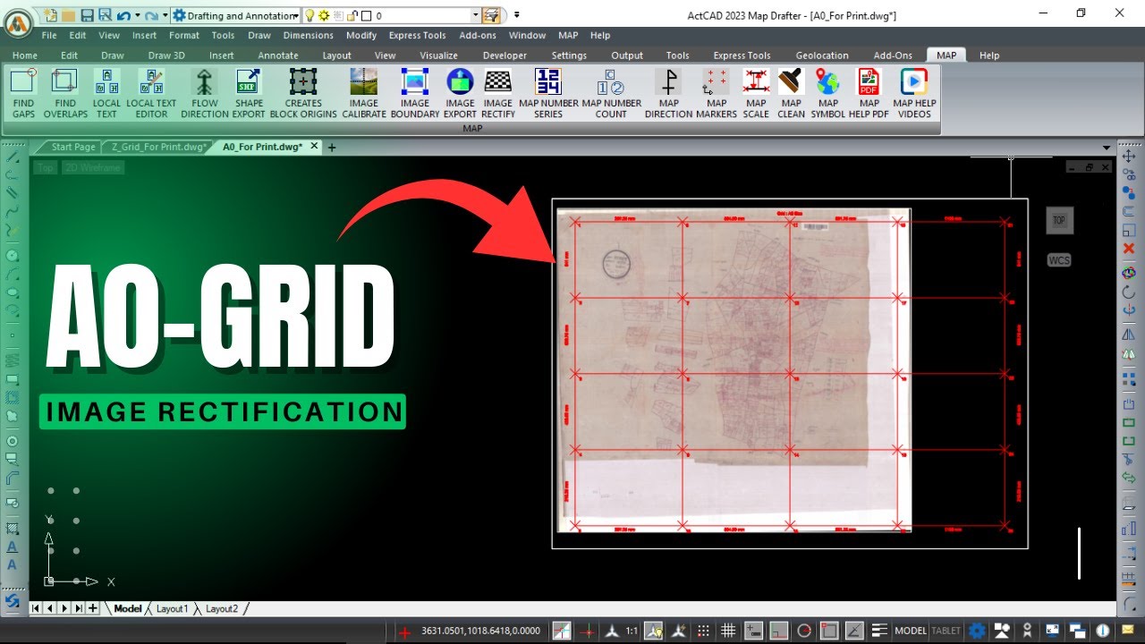Open the Express Tools menu in menu bar
This screenshot has height=644, width=1145.
[x=417, y=35]
